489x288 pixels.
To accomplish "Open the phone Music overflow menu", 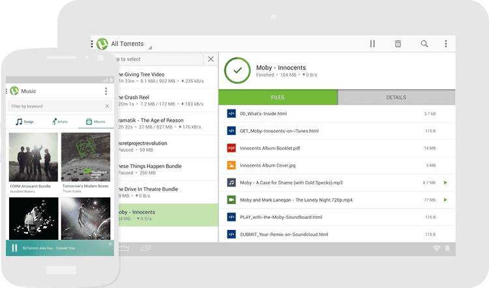I will [x=106, y=91].
